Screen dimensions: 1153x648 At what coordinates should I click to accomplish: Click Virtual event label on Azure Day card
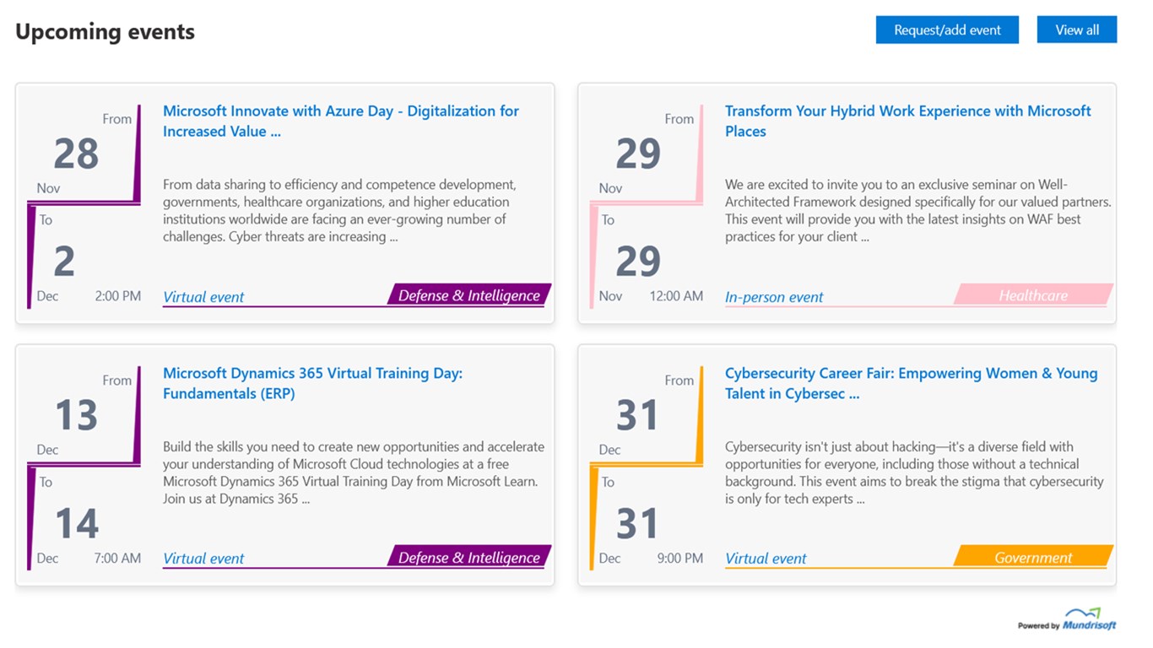[203, 297]
